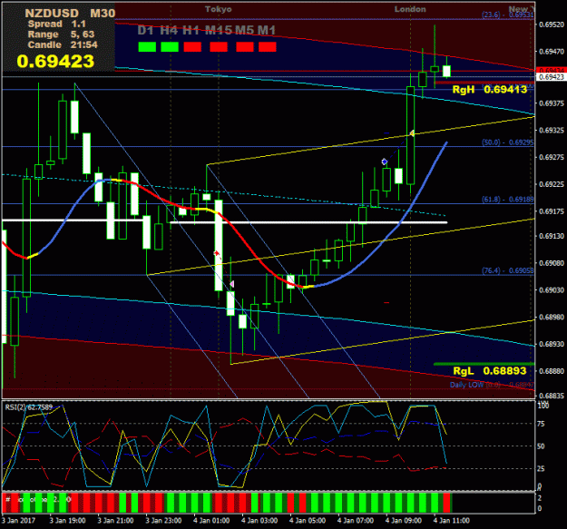Image resolution: width=567 pixels, height=529 pixels.
Task: Click the 0.69325 price axis label
Action: pyautogui.click(x=551, y=130)
